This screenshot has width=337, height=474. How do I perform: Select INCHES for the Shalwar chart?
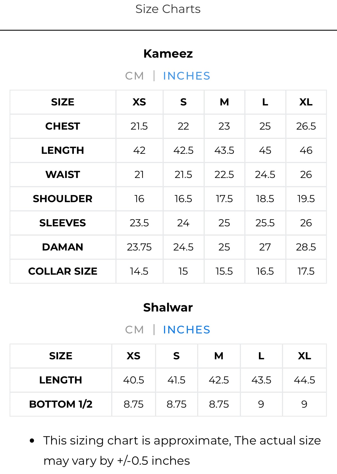186,330
